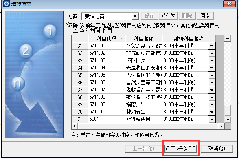Sort by 结转科目名称 column header
The height and width of the screenshot is (159, 239).
click(x=189, y=39)
